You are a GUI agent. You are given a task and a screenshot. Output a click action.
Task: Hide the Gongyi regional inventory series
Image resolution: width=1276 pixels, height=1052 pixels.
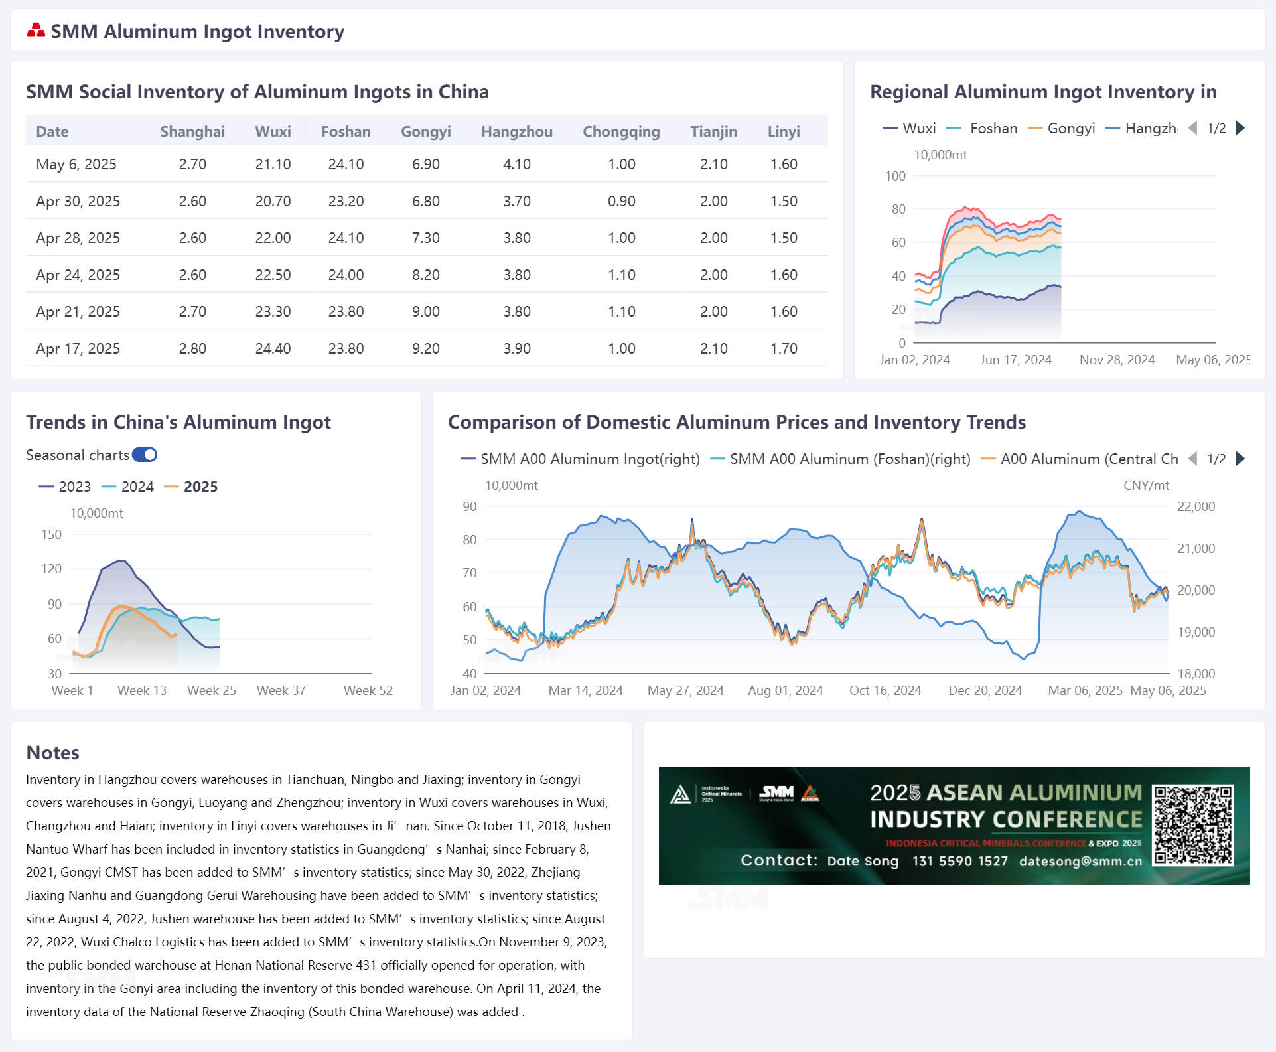pyautogui.click(x=1061, y=128)
